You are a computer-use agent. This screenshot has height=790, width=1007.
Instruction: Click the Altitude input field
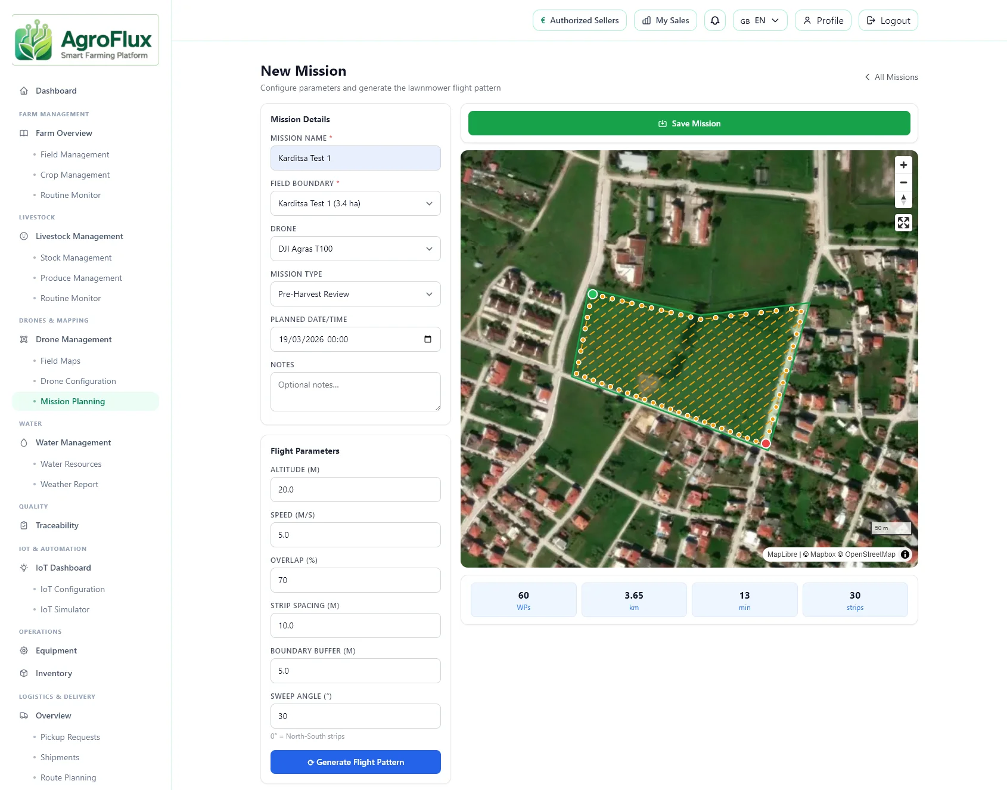point(356,490)
